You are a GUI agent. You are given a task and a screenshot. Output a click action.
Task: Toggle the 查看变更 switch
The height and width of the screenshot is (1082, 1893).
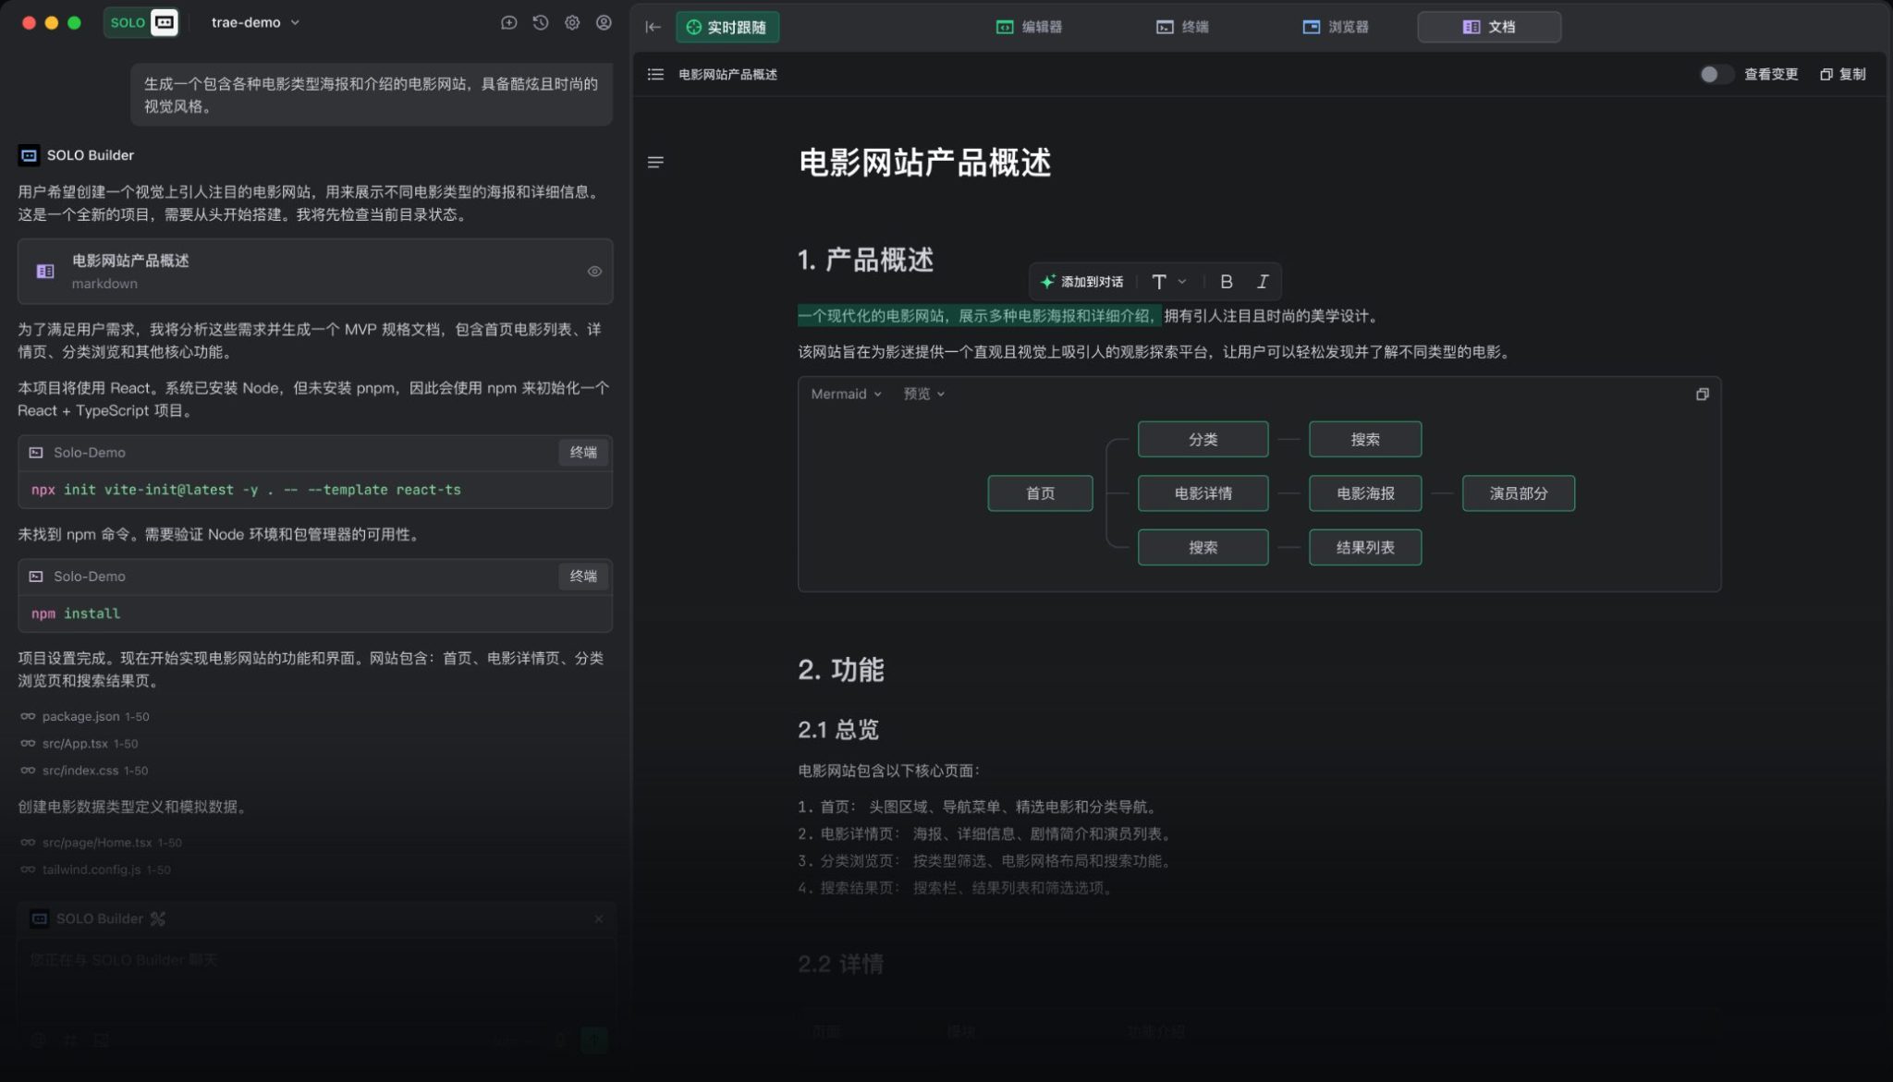click(1716, 74)
